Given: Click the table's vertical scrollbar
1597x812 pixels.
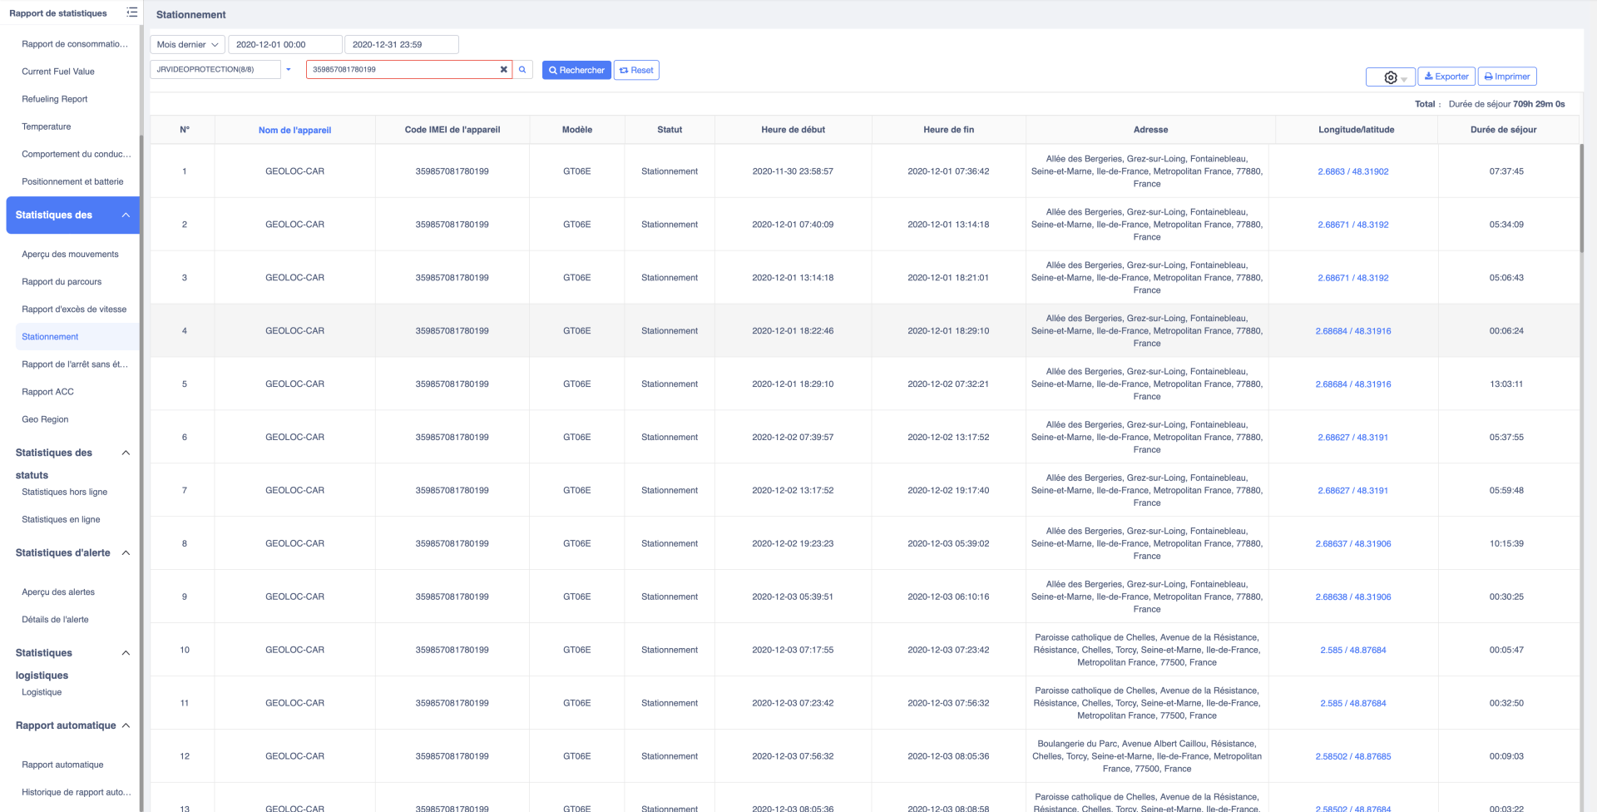Looking at the screenshot, I should (x=1581, y=200).
